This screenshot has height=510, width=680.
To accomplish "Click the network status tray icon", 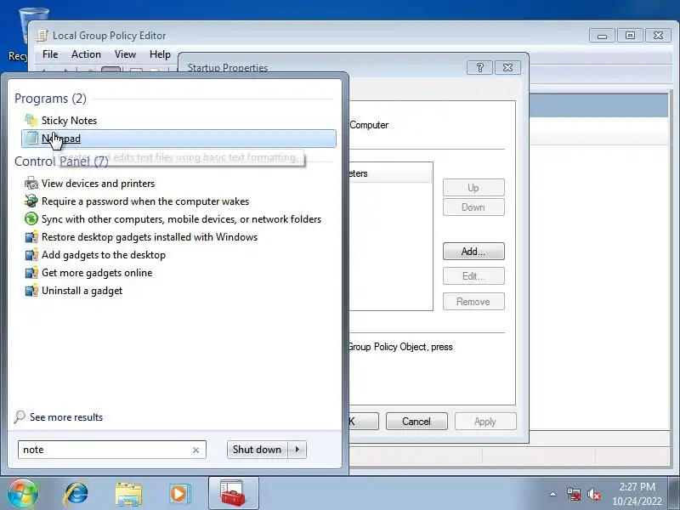I will [574, 494].
